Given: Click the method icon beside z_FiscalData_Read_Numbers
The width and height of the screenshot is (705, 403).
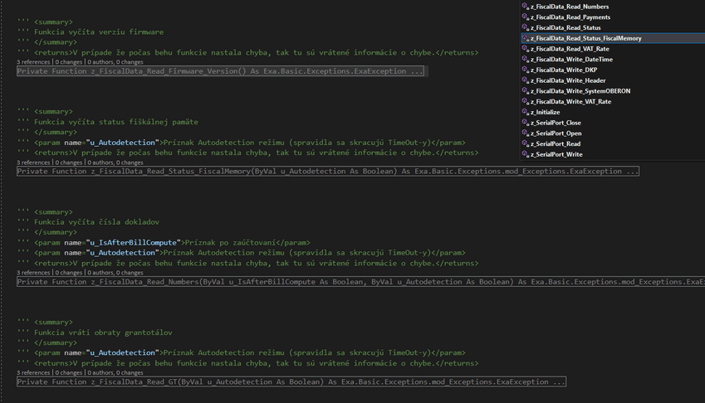Looking at the screenshot, I should pos(525,7).
